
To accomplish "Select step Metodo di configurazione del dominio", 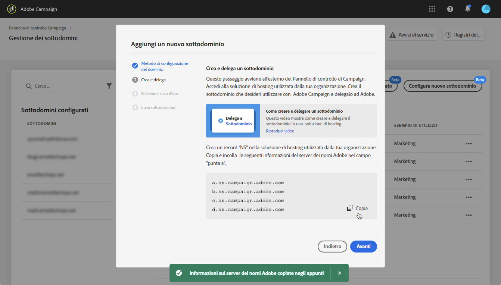I will pyautogui.click(x=164, y=66).
